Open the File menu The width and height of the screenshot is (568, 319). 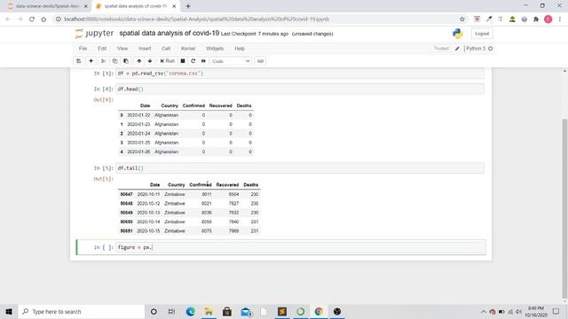(83, 49)
